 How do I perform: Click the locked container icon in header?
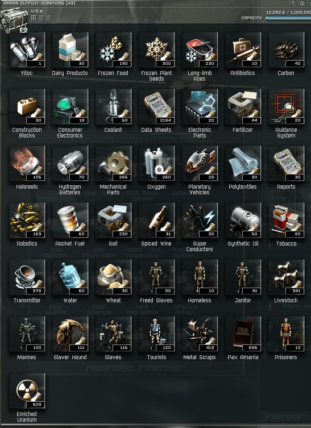point(14,20)
